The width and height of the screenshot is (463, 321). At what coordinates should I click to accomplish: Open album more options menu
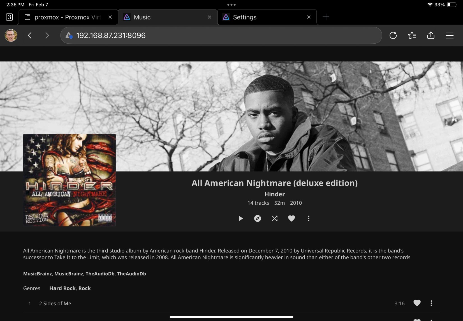(x=309, y=218)
